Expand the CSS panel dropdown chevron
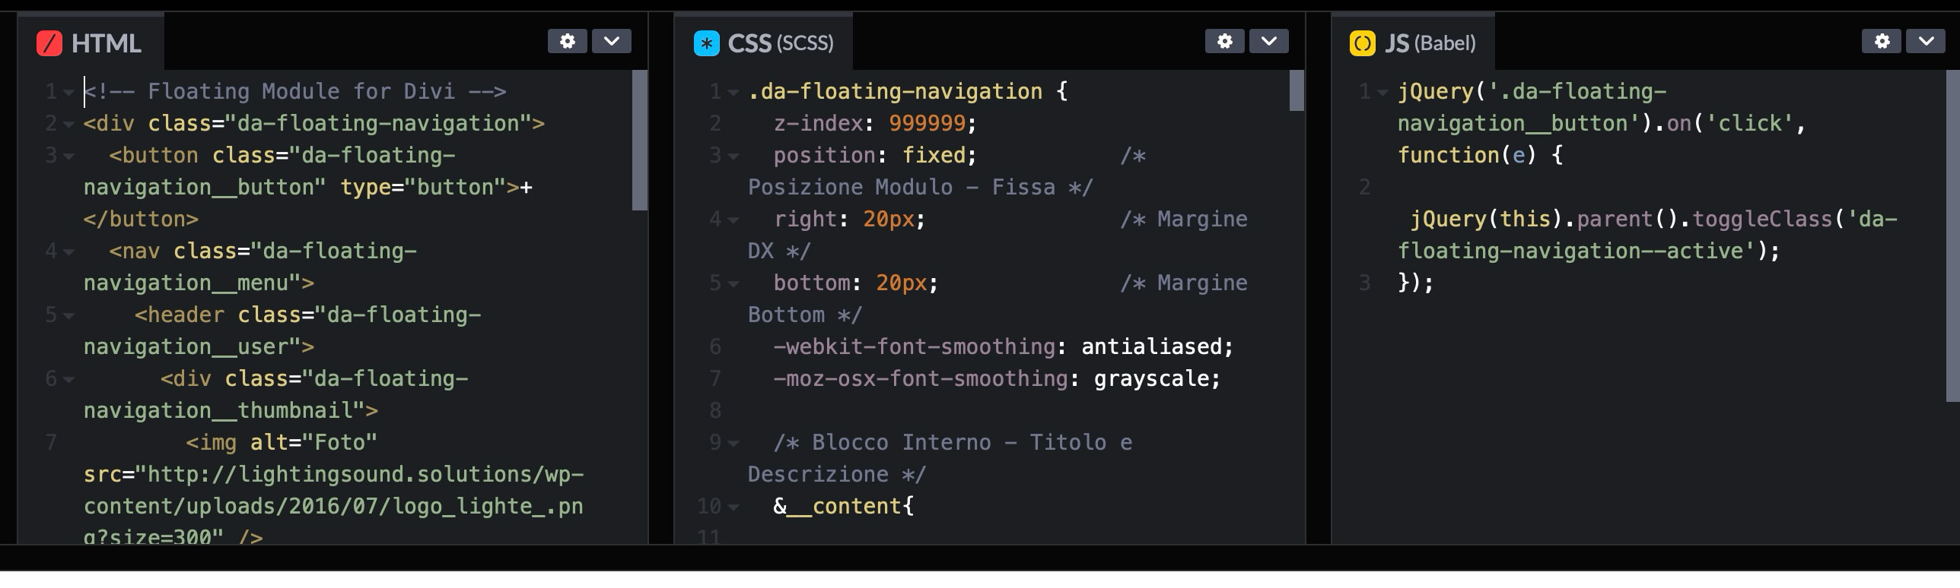1960x588 pixels. [x=1269, y=41]
